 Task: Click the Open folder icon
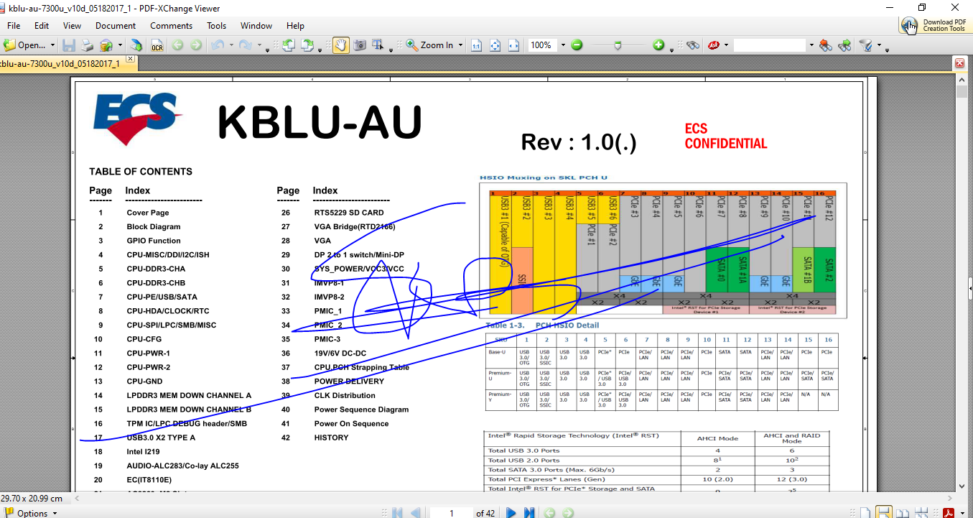coord(9,45)
